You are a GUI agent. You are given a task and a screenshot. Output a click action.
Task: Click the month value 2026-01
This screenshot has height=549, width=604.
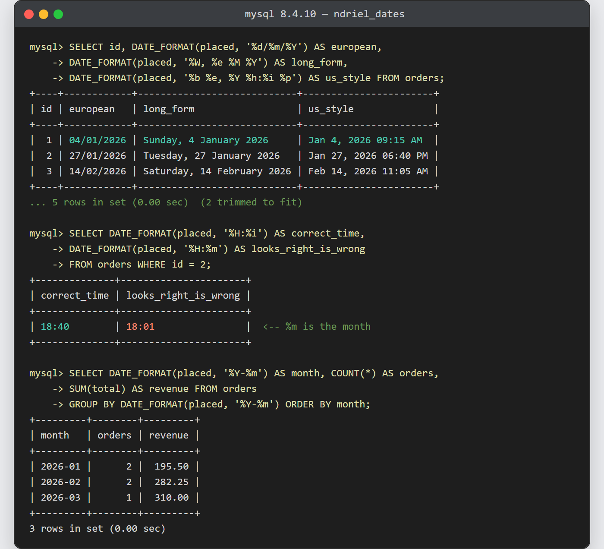[x=60, y=467]
